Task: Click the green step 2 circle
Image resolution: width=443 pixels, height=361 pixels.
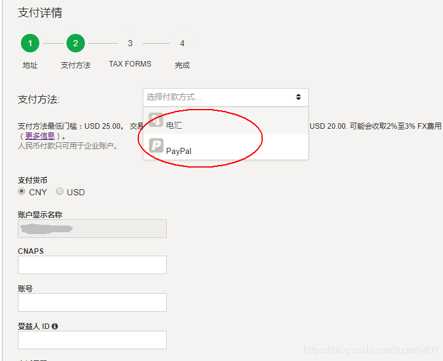Action: pos(76,43)
